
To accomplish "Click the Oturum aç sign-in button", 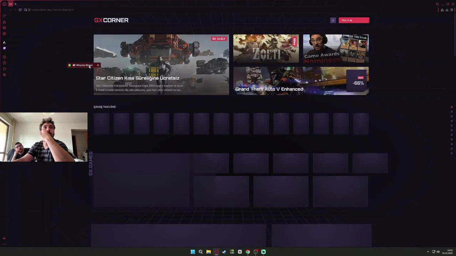I will coord(354,20).
